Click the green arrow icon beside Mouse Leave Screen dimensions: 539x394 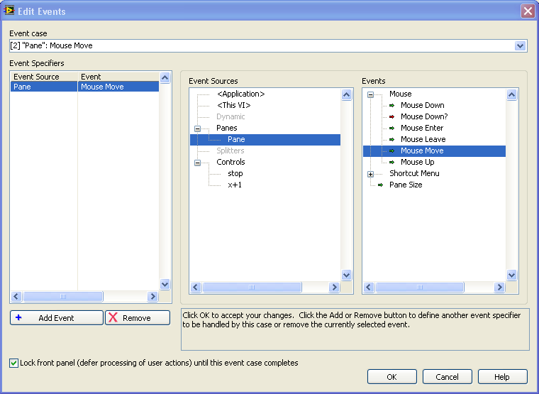pyautogui.click(x=391, y=139)
